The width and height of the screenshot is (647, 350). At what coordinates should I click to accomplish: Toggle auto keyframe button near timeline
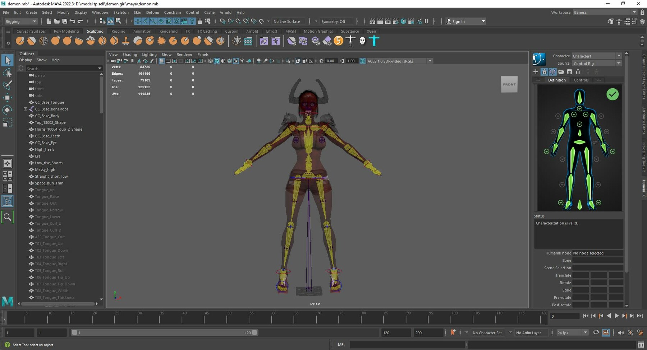coord(453,333)
